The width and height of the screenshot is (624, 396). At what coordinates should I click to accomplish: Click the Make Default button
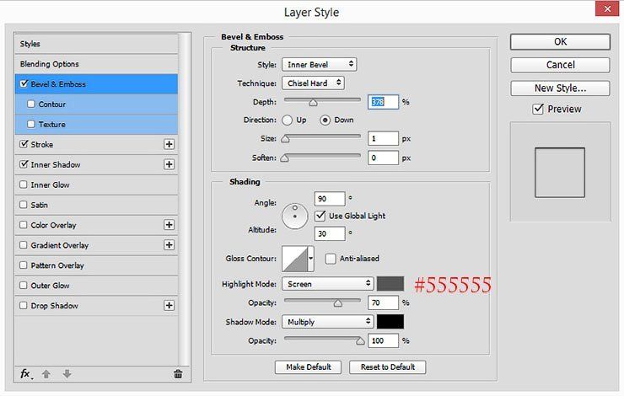click(x=308, y=367)
